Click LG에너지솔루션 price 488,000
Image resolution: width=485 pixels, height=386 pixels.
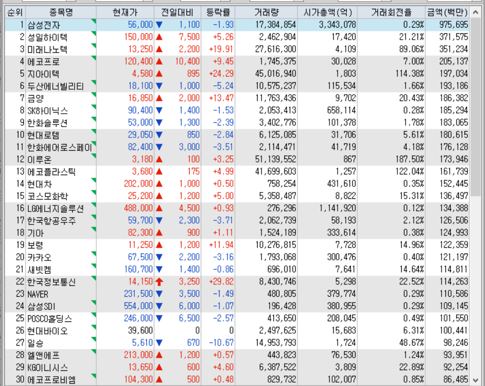[x=139, y=208]
